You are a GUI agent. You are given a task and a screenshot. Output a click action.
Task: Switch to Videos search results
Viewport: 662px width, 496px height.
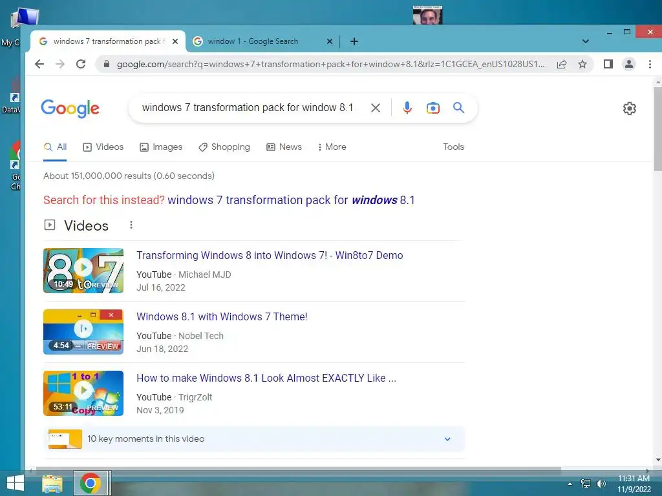tap(103, 147)
